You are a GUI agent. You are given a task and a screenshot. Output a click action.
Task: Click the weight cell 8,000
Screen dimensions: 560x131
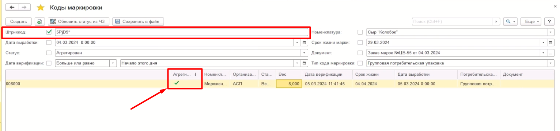click(289, 84)
